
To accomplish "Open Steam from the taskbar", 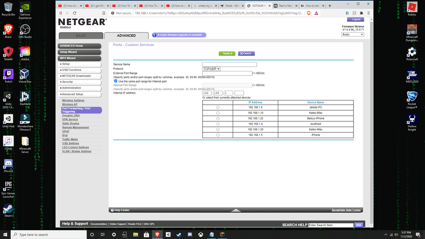I will click(x=179, y=234).
